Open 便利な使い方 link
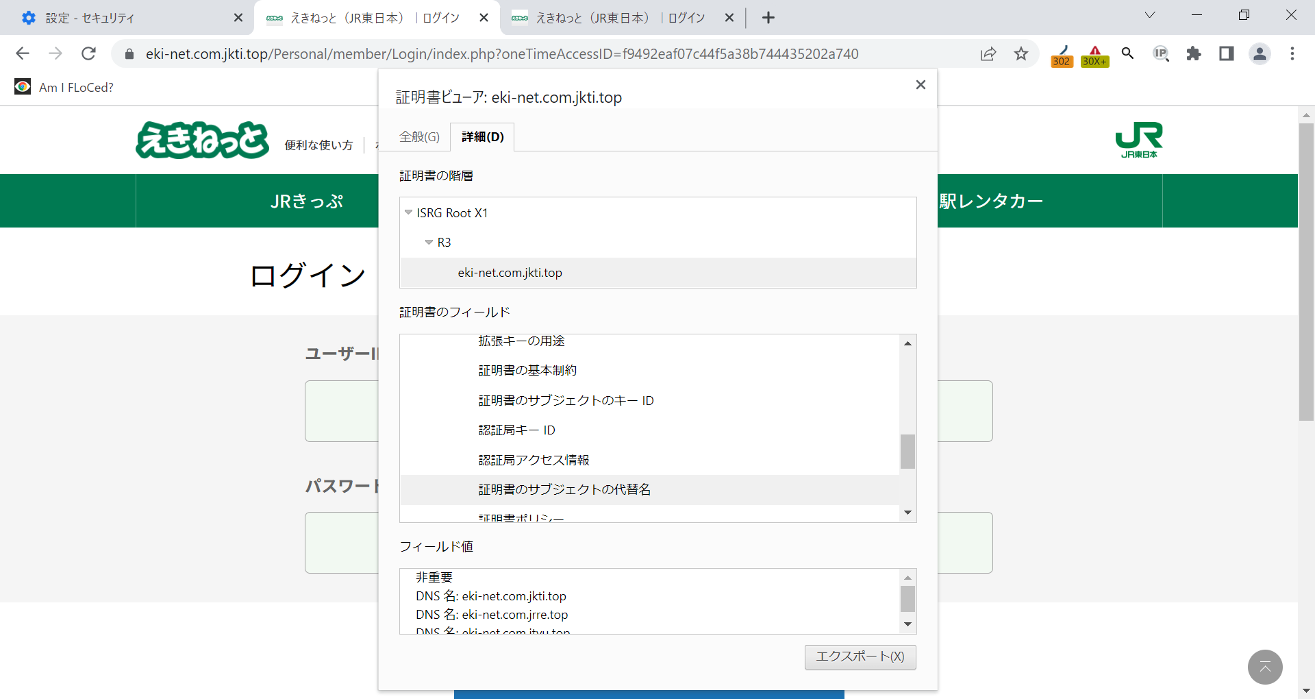 point(318,145)
